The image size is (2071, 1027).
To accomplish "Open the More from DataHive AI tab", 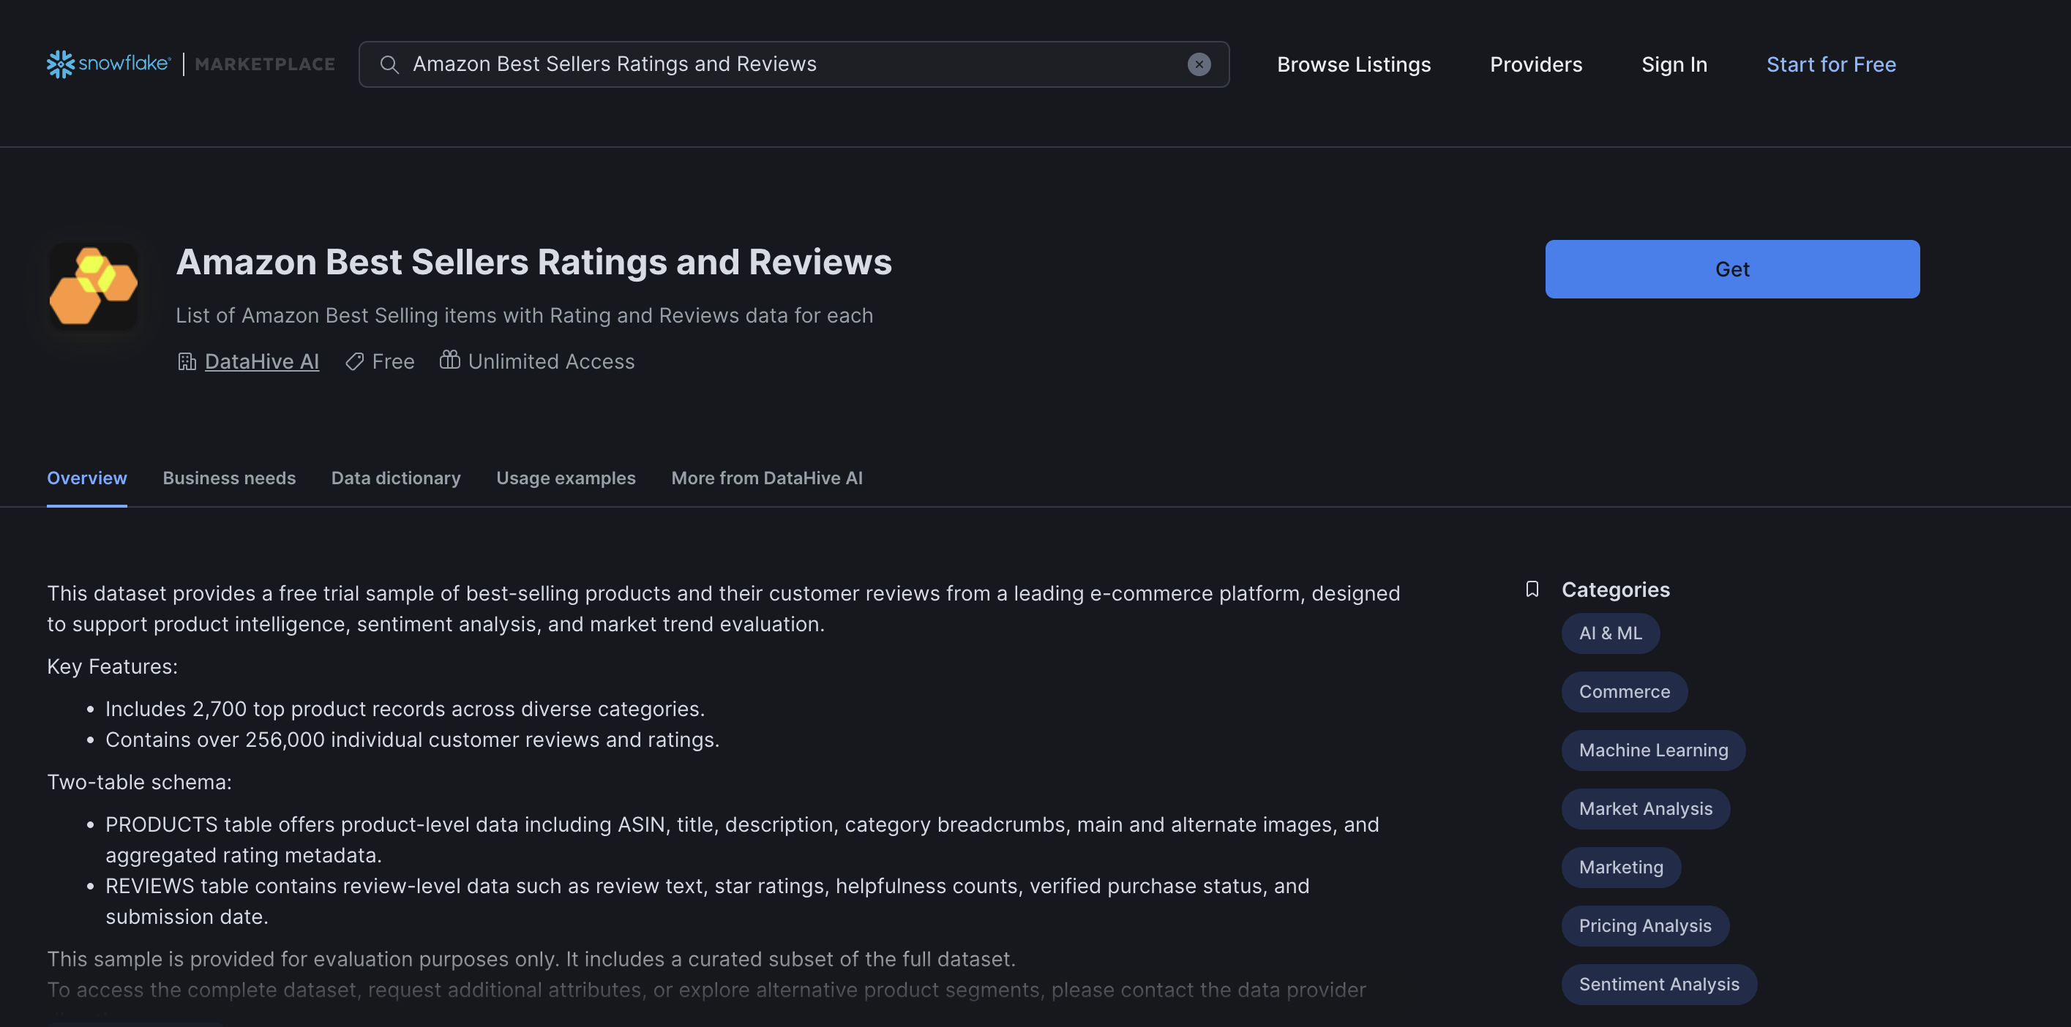I will click(x=766, y=478).
